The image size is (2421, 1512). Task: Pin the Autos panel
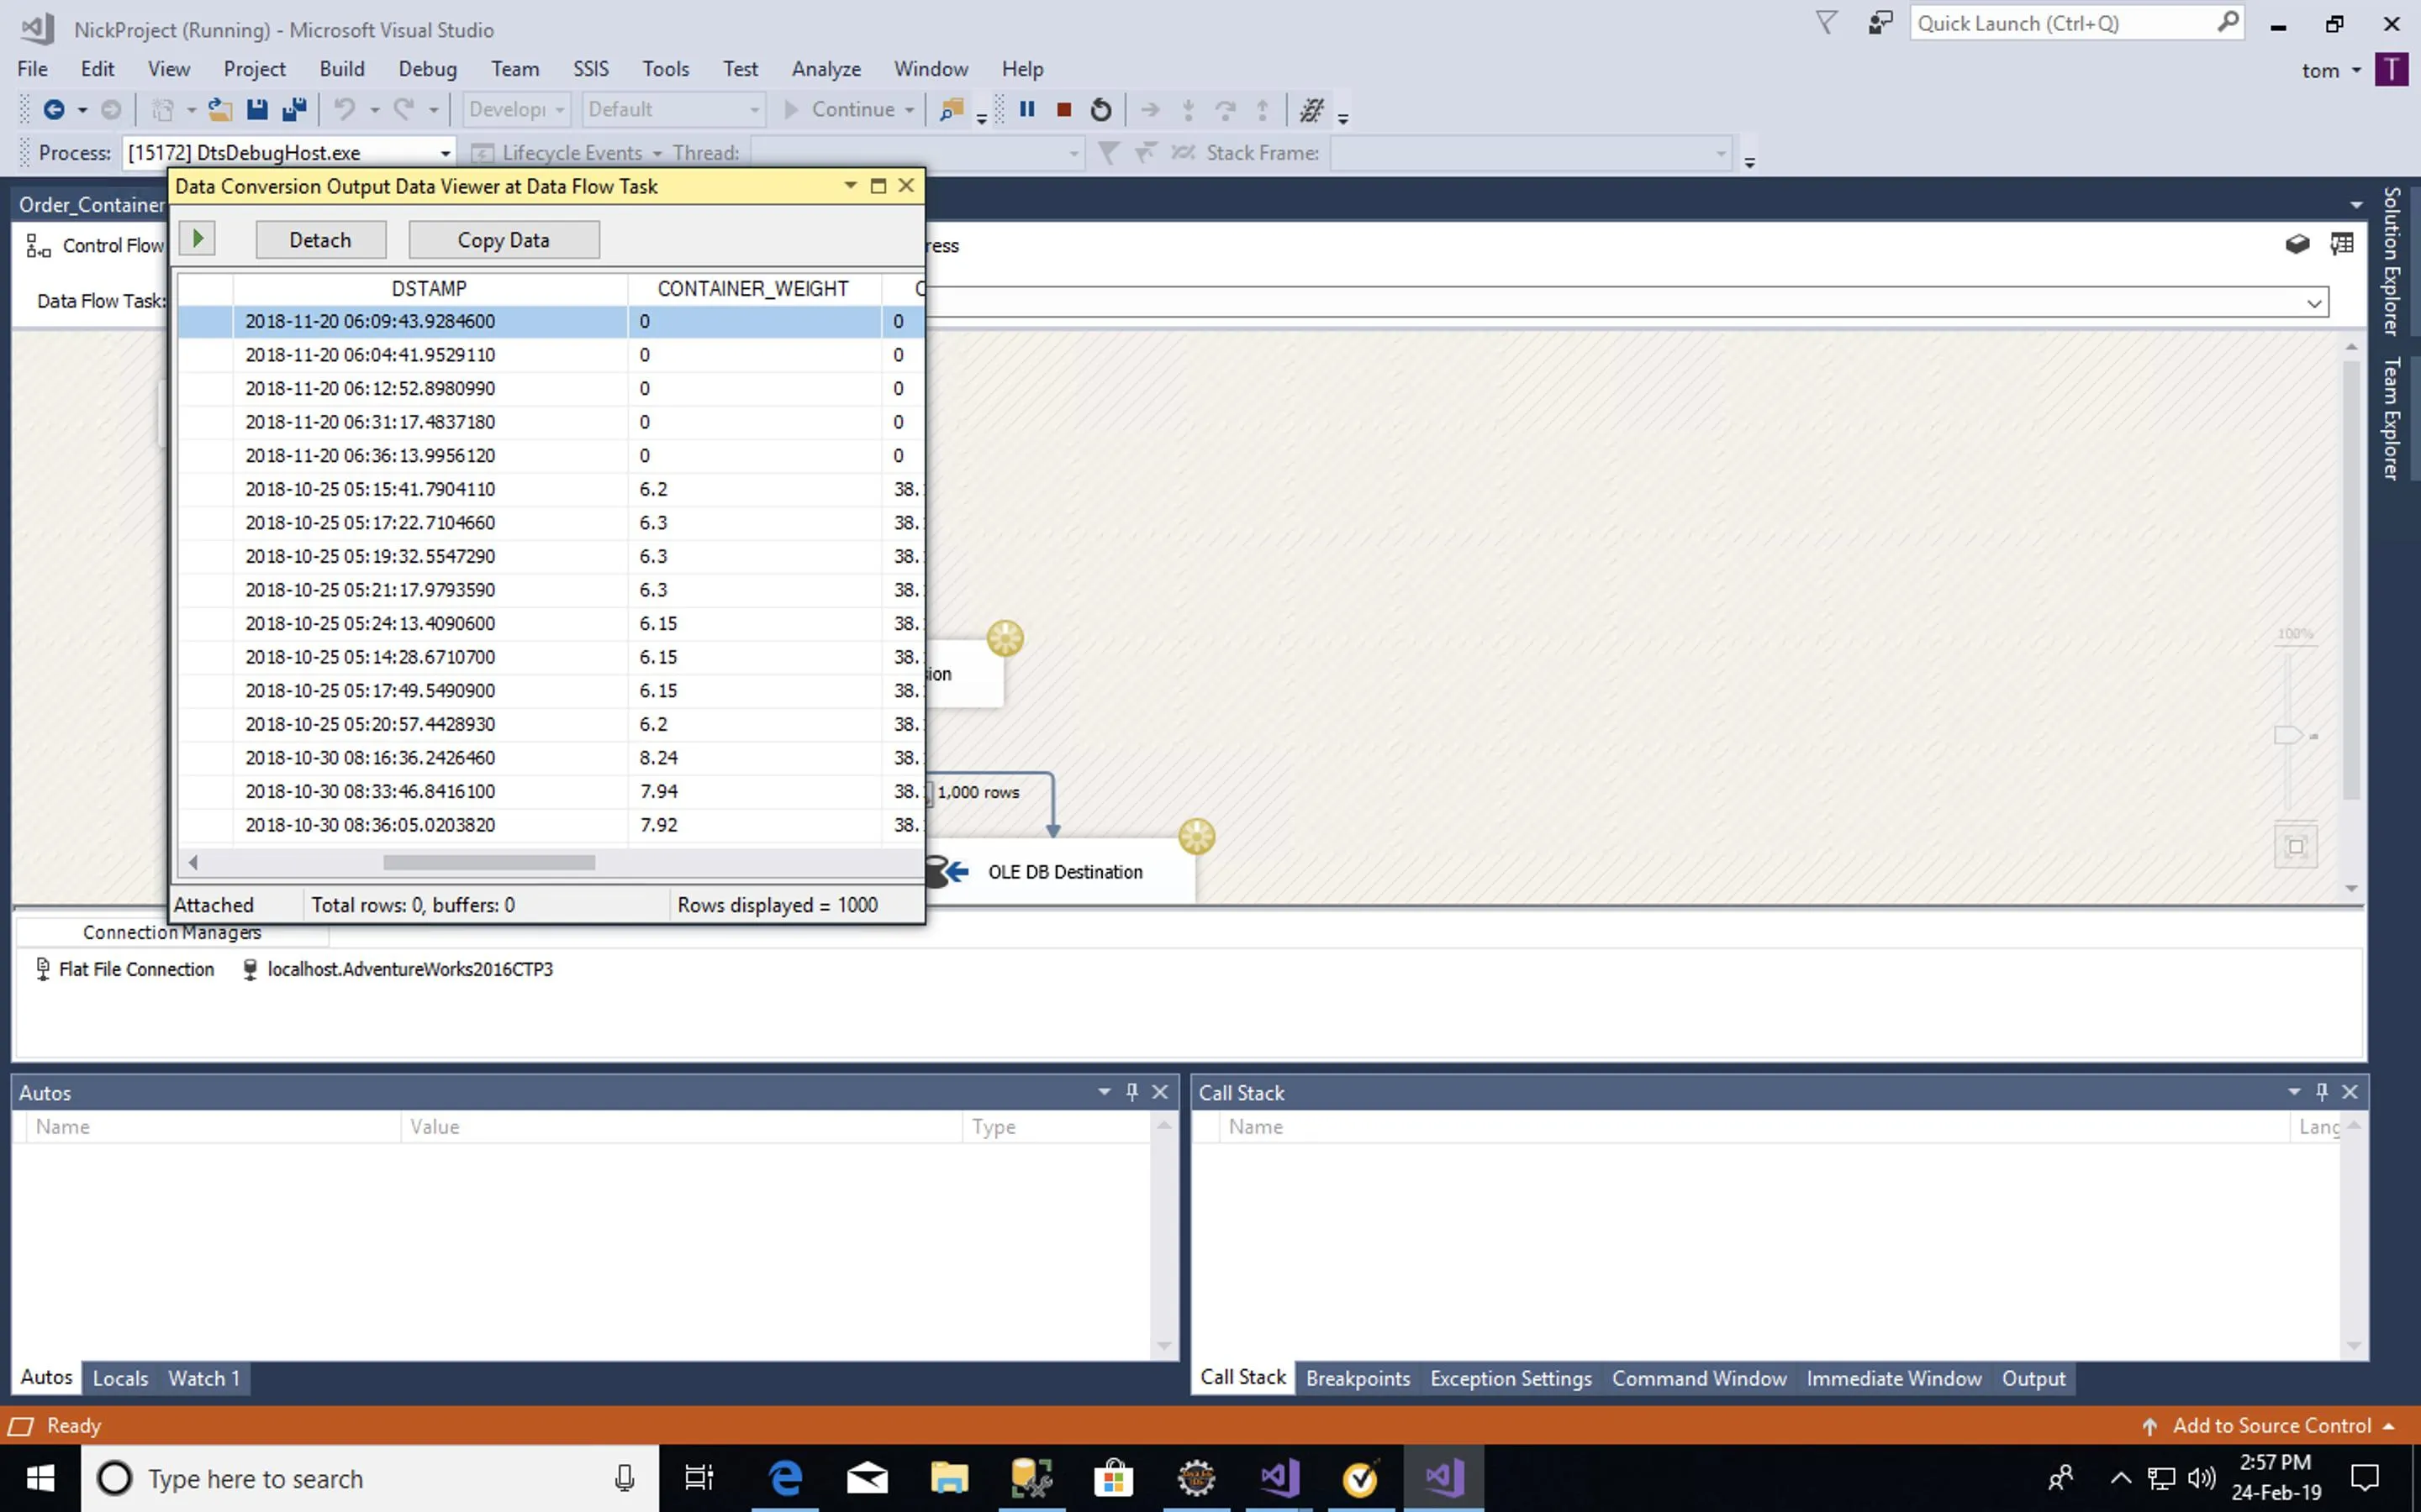pos(1131,1092)
